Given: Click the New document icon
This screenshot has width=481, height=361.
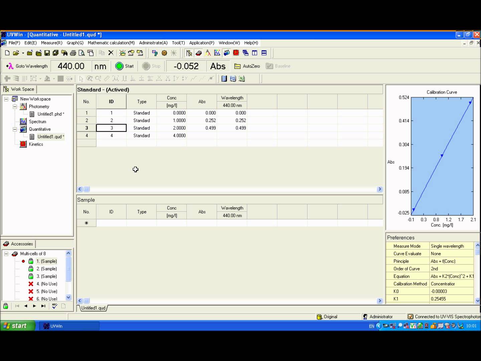Looking at the screenshot, I should click(7, 53).
